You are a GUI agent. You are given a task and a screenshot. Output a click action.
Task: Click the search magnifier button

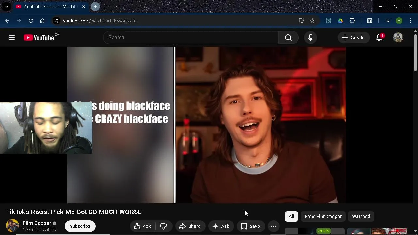288,38
